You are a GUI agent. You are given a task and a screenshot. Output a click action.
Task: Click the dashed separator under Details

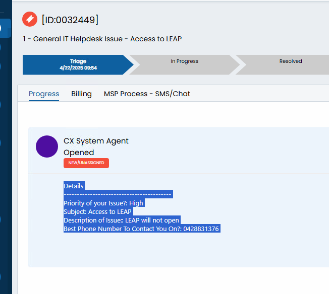click(118, 194)
